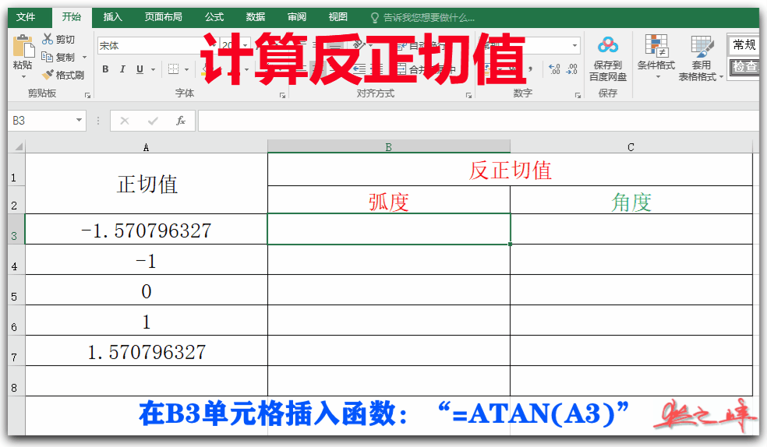Click the Format Painter (格式刷) brush
This screenshot has height=447, width=767.
coord(48,75)
